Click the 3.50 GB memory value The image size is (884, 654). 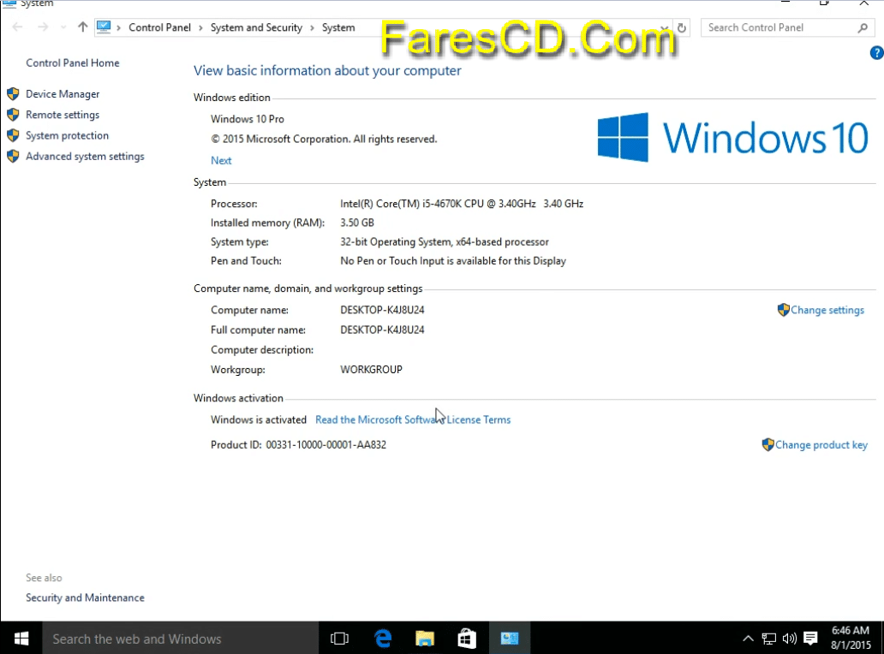(x=357, y=223)
